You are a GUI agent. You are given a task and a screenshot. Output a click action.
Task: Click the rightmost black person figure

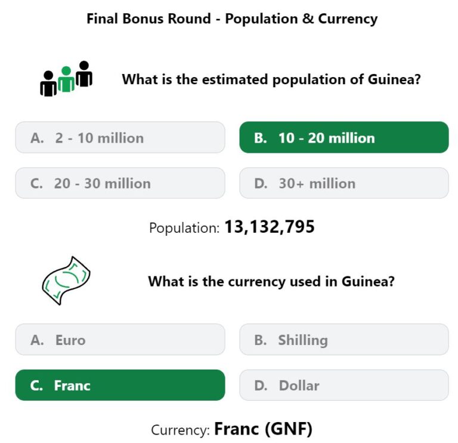coord(84,73)
